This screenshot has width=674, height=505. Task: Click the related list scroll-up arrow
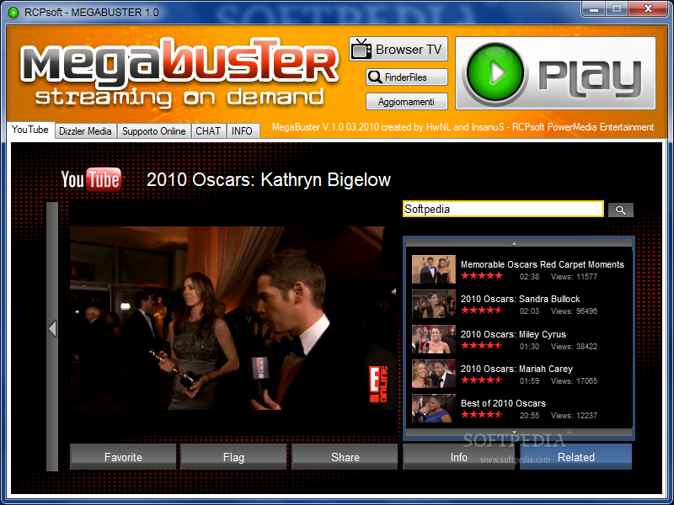tap(514, 243)
